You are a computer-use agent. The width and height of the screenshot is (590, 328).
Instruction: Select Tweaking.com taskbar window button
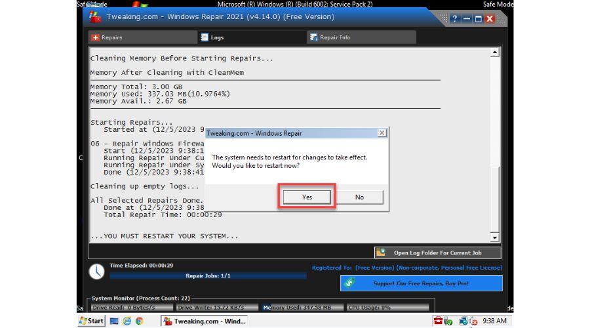click(205, 321)
